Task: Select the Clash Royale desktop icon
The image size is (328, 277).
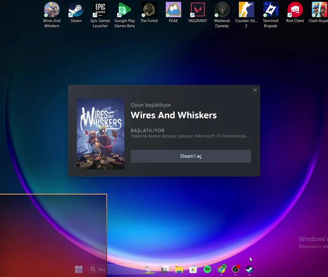Action: [319, 12]
